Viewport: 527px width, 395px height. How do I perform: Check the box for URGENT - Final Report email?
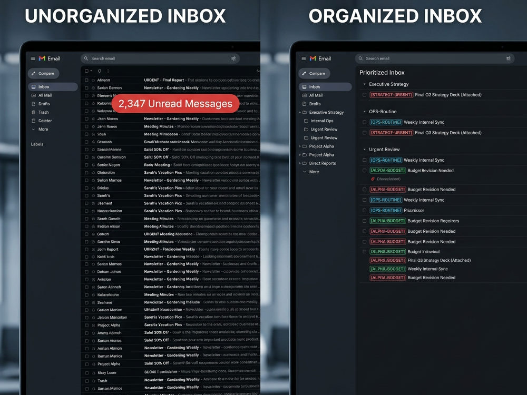[87, 80]
